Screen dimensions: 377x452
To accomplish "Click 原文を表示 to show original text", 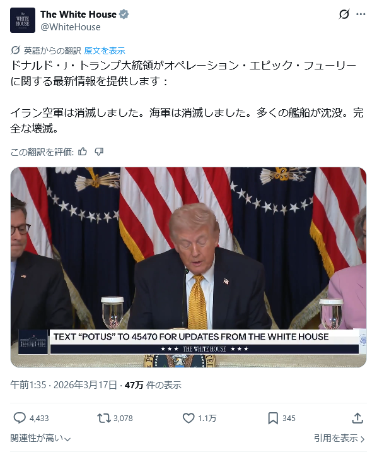I will [105, 51].
